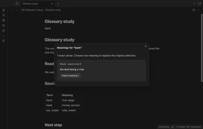Image resolution: width=203 pixels, height=129 pixels.
Task: Click 487 characters in status bar
Action: coord(194,127)
